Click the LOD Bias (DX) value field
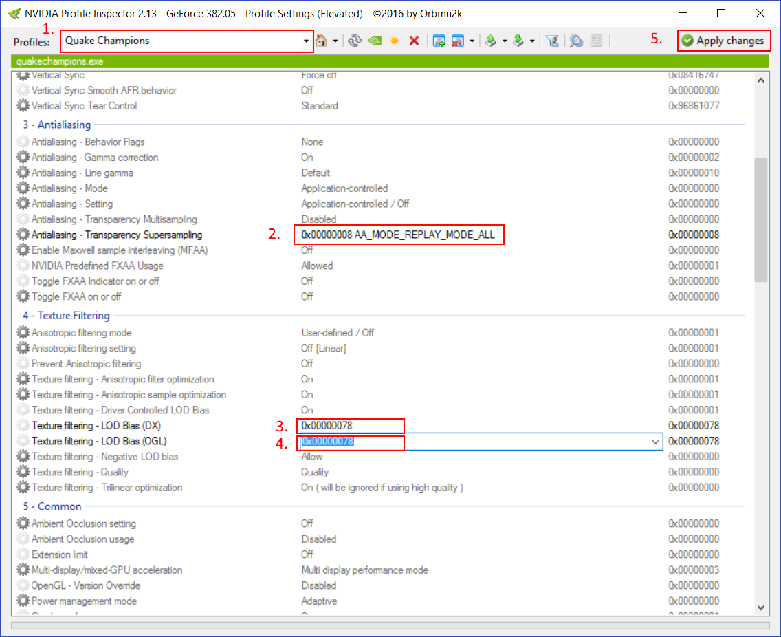 coord(351,426)
